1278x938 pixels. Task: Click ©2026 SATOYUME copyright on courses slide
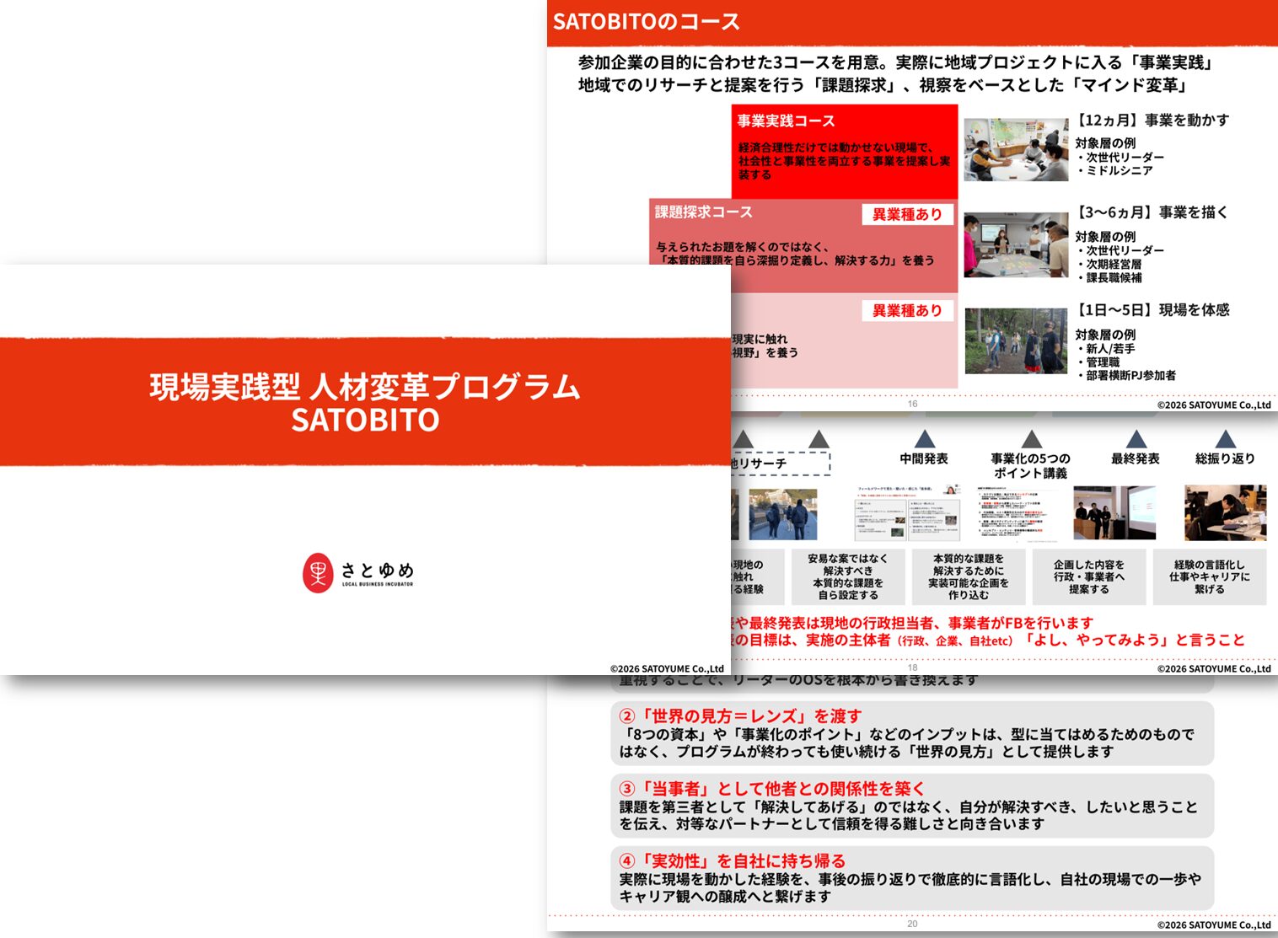pyautogui.click(x=1214, y=405)
